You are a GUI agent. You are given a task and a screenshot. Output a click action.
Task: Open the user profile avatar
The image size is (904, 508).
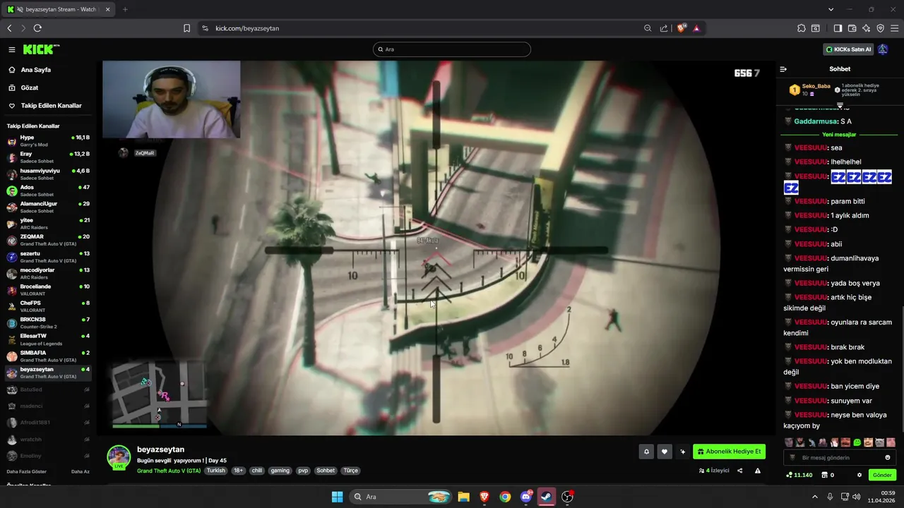point(883,49)
